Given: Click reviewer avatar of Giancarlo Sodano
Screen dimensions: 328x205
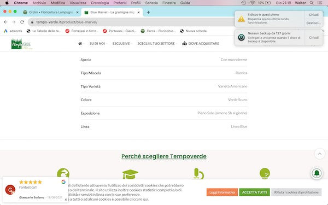Looking at the screenshot, I should click(x=10, y=190).
